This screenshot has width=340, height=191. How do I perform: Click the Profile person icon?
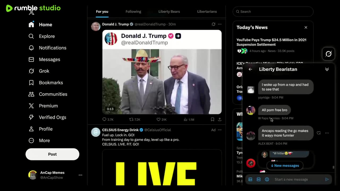tap(31, 129)
